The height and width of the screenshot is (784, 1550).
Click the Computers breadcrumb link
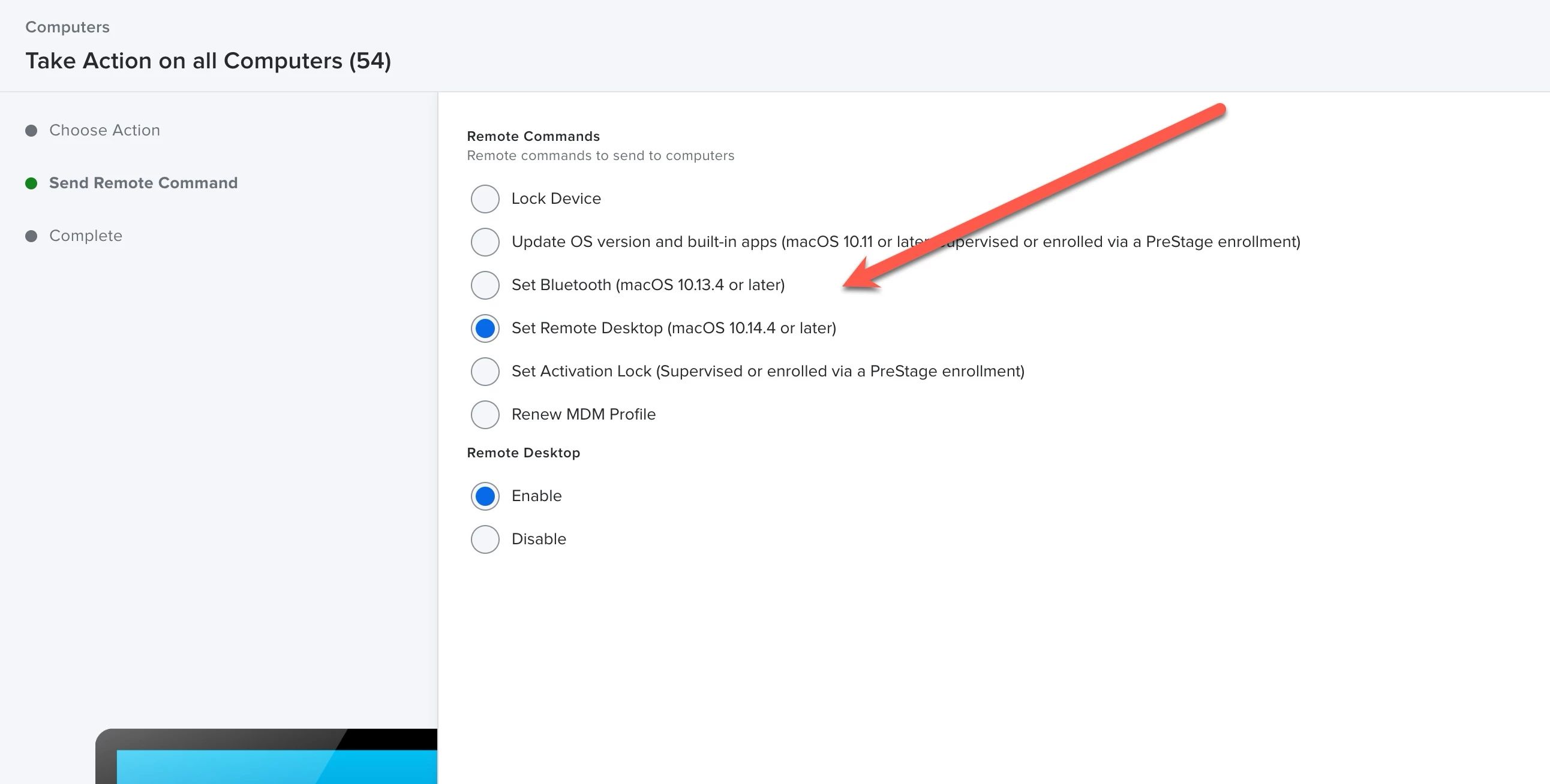(x=67, y=27)
